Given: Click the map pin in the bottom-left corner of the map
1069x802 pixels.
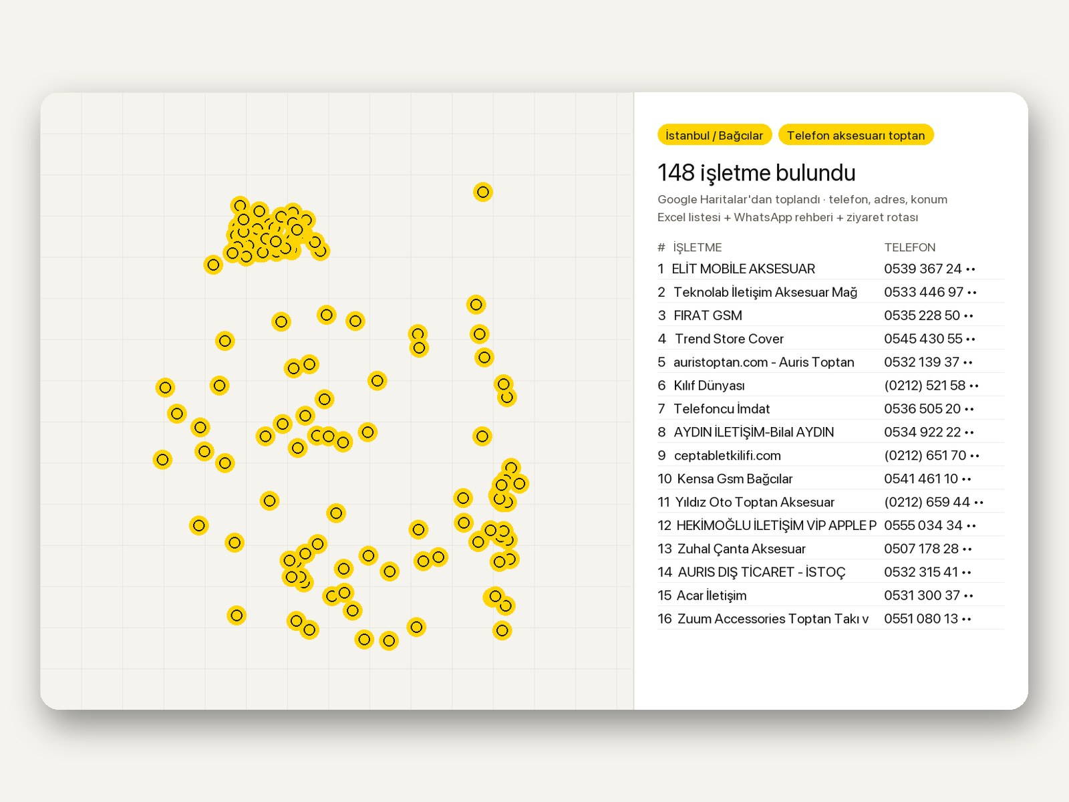Looking at the screenshot, I should 237,615.
